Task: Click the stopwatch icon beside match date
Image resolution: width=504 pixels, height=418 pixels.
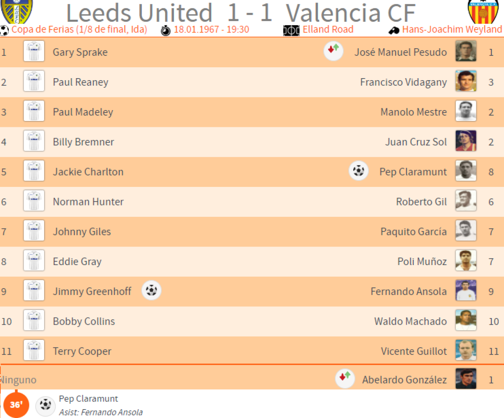Action: pyautogui.click(x=166, y=30)
